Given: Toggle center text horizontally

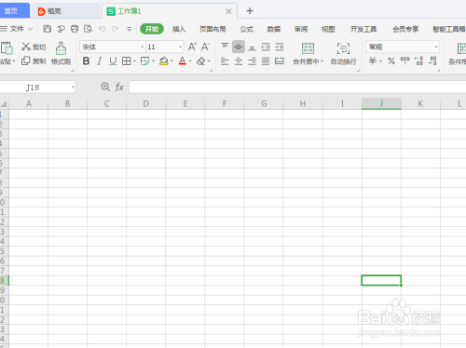Looking at the screenshot, I should pos(239,61).
